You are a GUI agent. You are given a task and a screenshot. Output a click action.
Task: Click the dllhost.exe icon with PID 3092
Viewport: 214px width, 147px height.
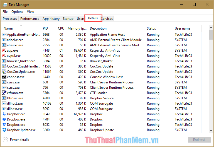point(4,109)
